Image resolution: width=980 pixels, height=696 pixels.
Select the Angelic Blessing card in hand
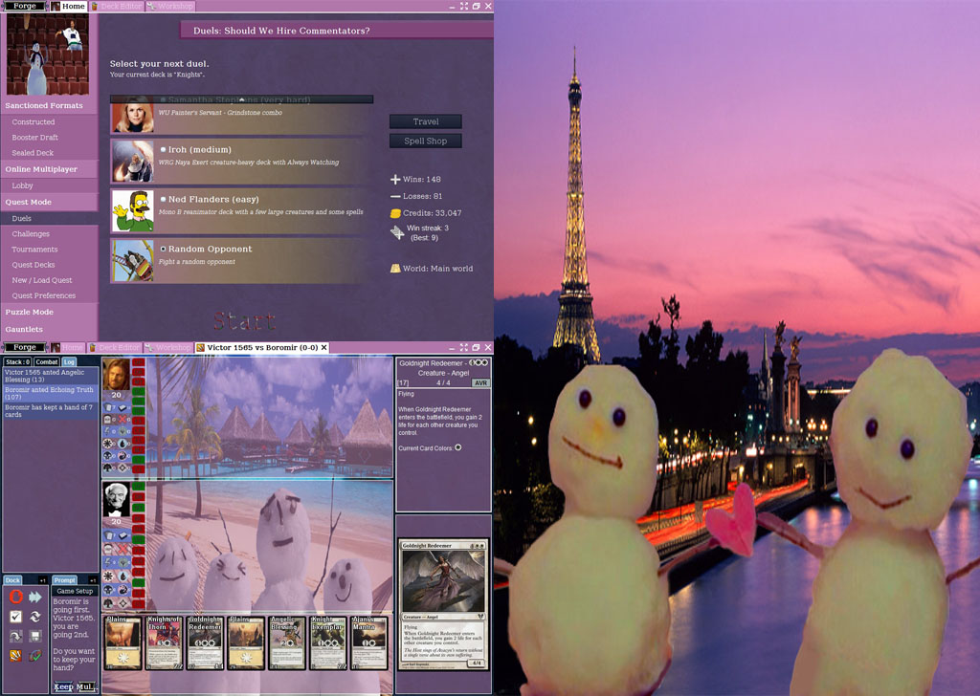click(287, 643)
